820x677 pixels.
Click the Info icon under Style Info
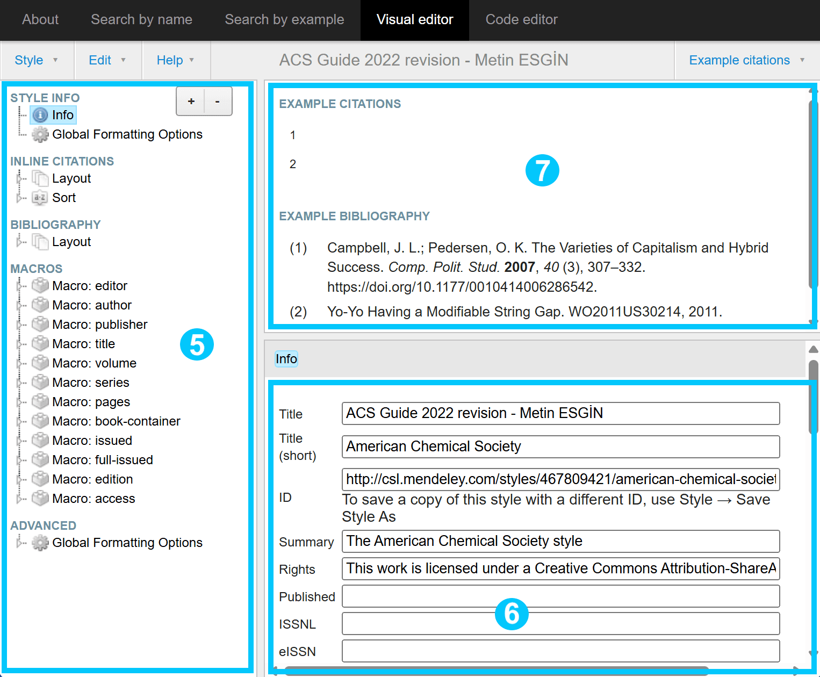(40, 115)
